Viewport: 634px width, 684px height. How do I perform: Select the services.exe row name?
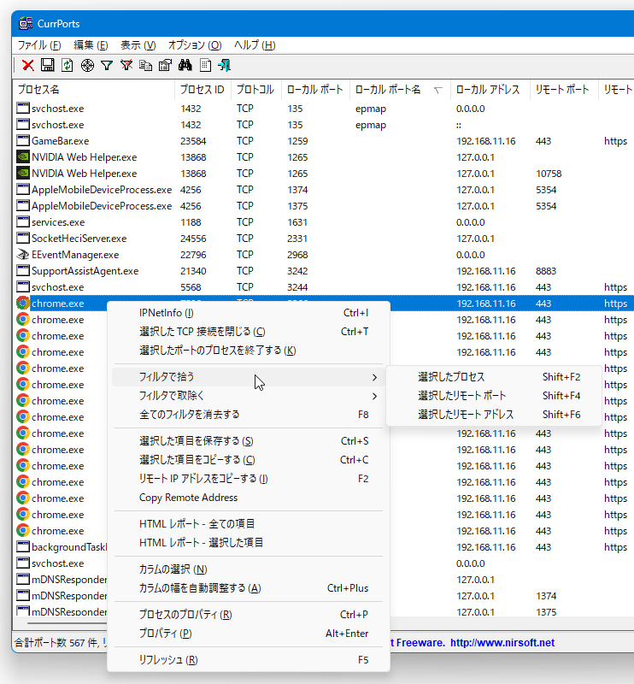pyautogui.click(x=58, y=222)
